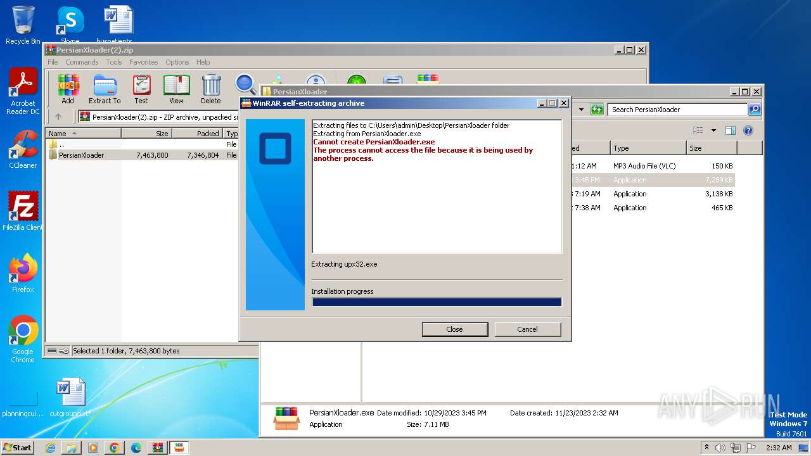
Task: Open Favorites menu in WinRAR
Action: point(144,62)
